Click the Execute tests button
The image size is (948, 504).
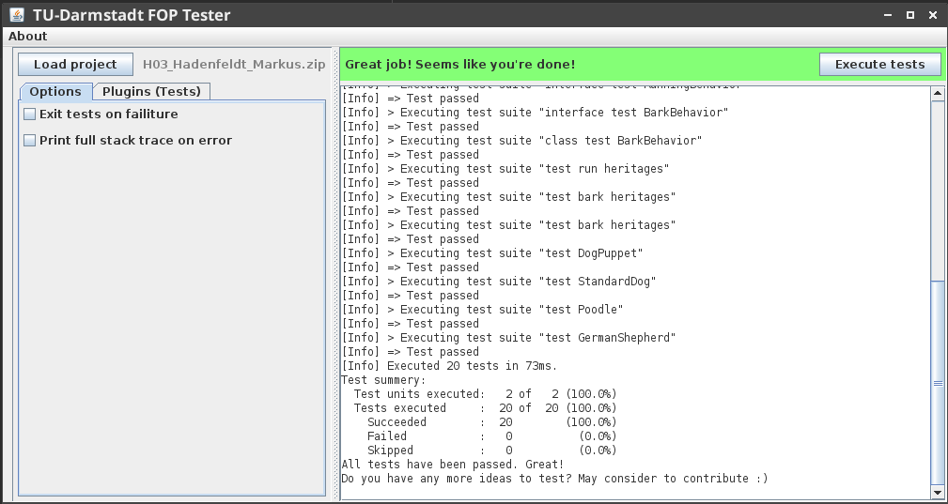[879, 65]
